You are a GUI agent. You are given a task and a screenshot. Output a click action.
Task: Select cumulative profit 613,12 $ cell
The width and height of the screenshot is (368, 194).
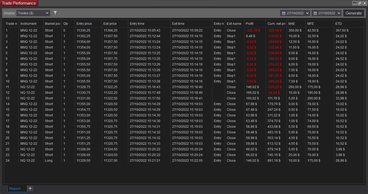point(274,144)
